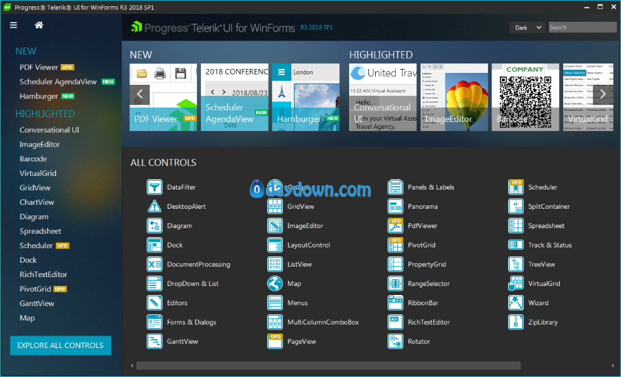Click the scrollbar left arrow
This screenshot has height=377, width=621.
coord(132,365)
